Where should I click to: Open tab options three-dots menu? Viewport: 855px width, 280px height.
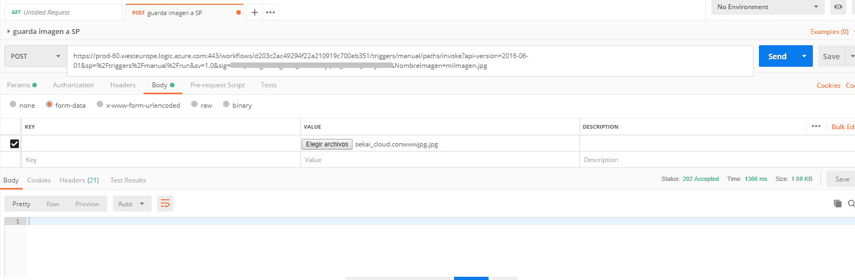270,12
